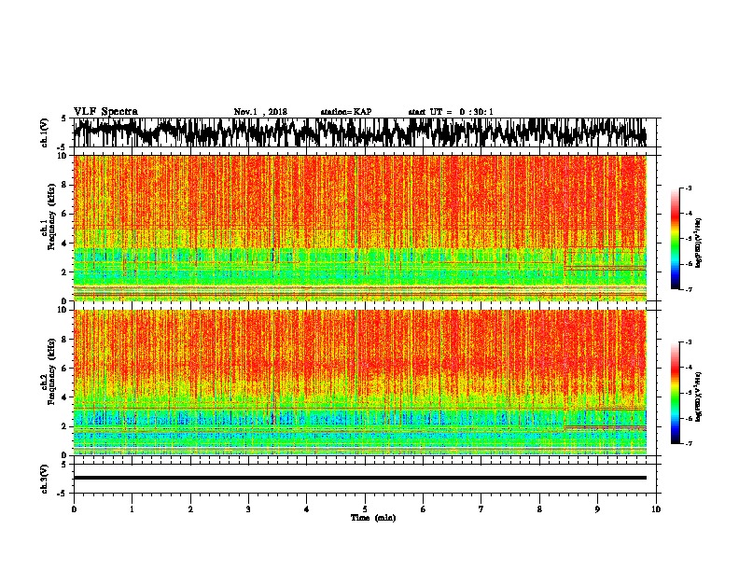Image resolution: width=739 pixels, height=571 pixels.
Task: Click the -5 tick label on ch.3(V) axis
Action: pyautogui.click(x=63, y=494)
